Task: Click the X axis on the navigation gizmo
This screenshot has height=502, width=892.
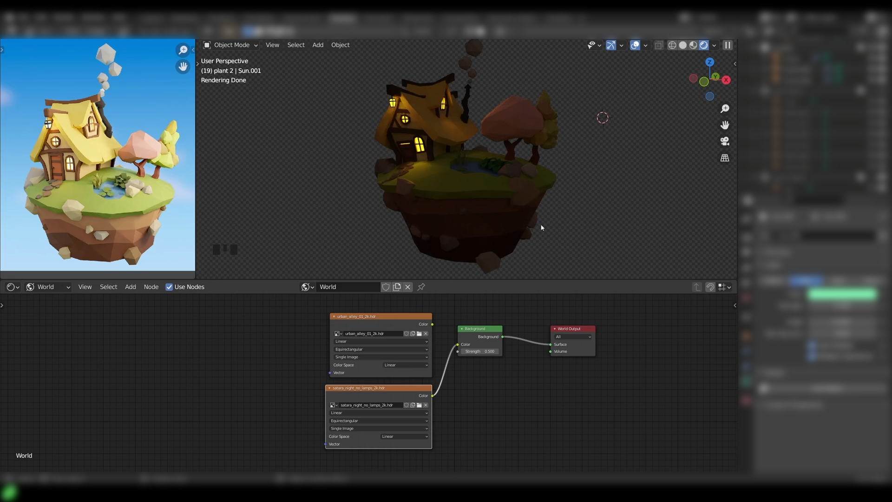Action: (x=726, y=80)
